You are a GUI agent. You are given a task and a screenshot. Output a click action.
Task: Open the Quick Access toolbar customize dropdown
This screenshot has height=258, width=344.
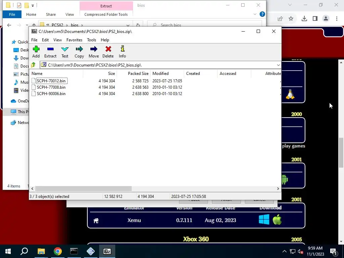33,5
